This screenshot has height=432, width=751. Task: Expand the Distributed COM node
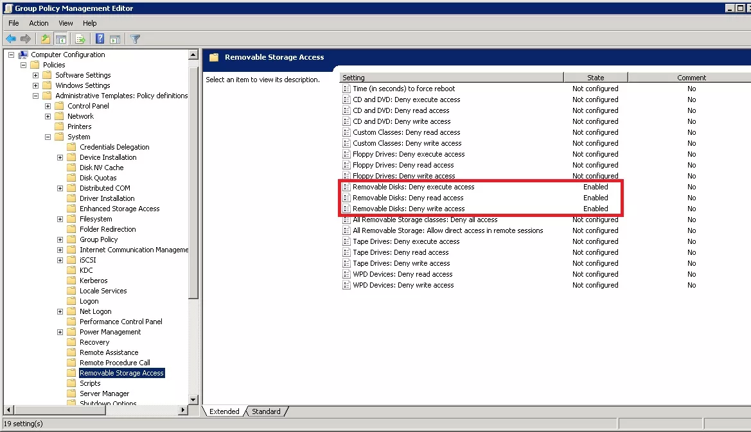[x=60, y=189]
